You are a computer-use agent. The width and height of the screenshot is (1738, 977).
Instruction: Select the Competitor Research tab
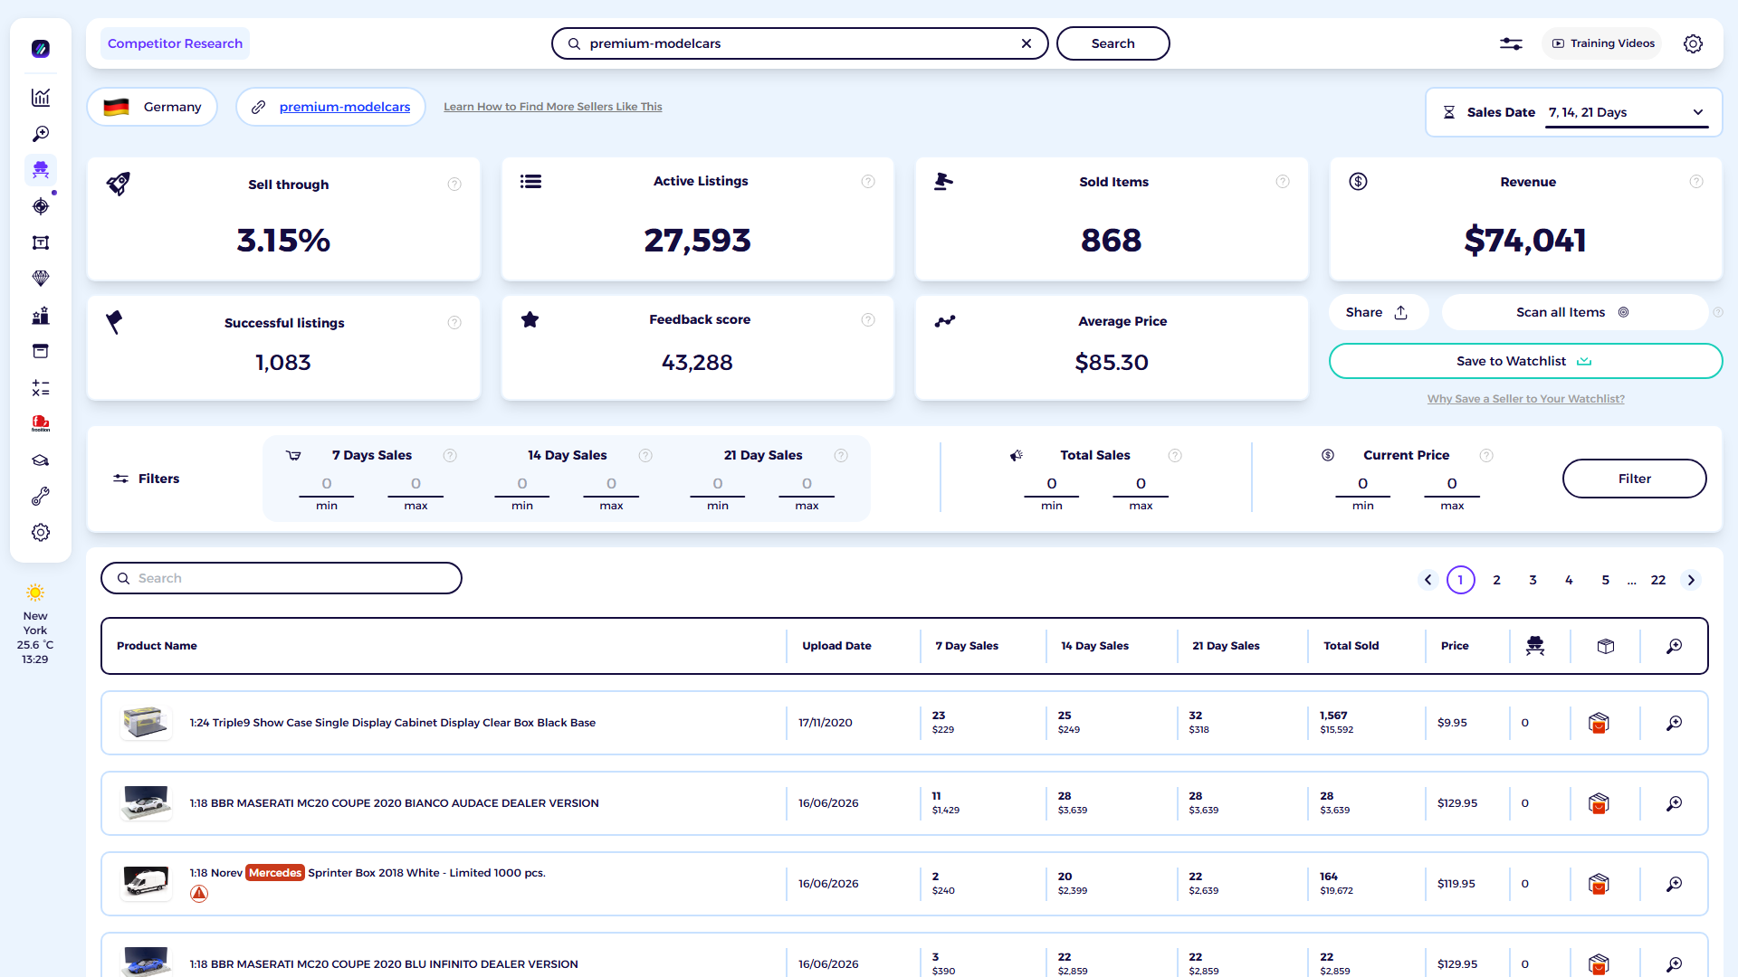175,43
